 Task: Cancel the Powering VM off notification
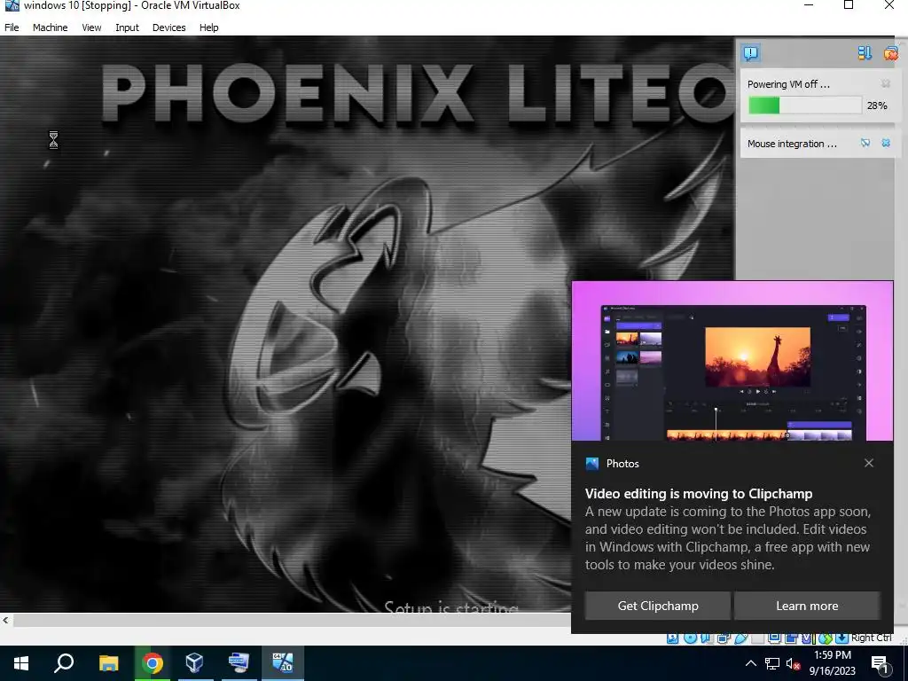pyautogui.click(x=886, y=84)
